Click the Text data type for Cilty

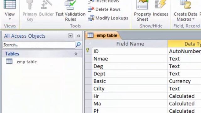(184, 89)
